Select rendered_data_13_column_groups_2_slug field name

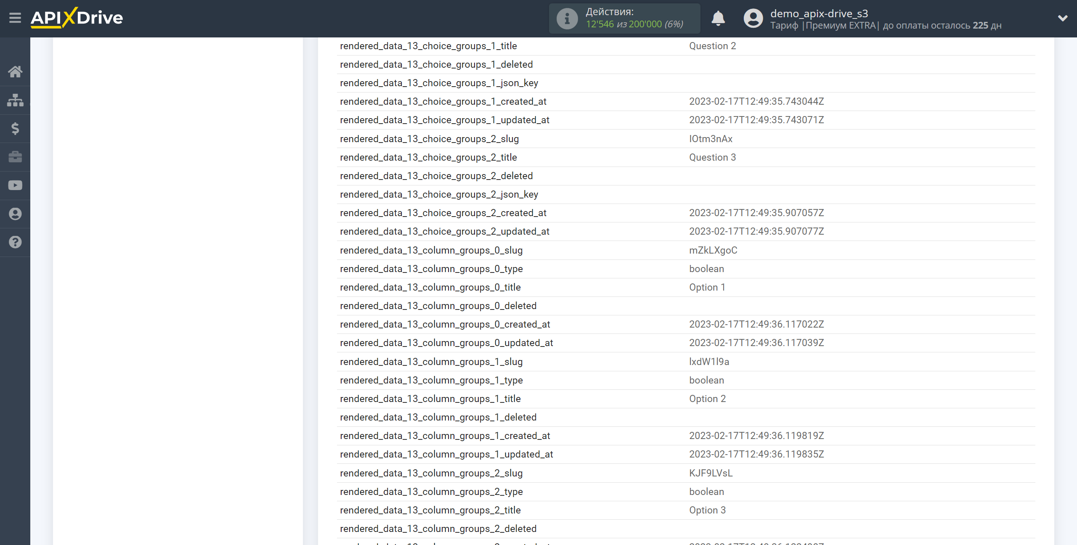431,473
